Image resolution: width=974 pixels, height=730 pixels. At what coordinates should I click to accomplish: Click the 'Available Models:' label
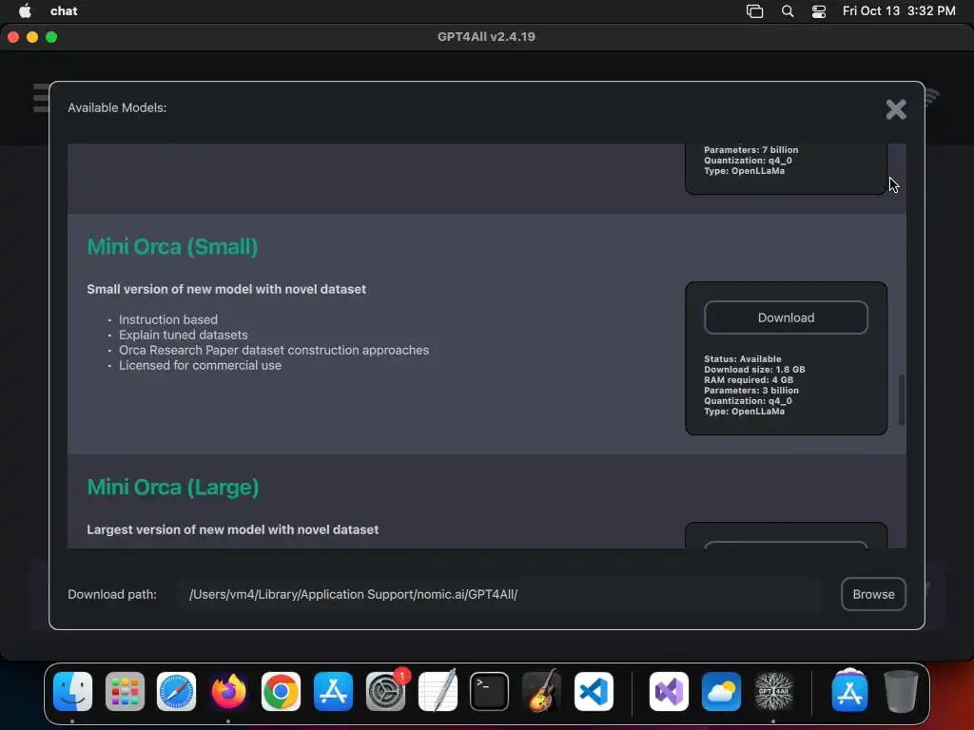pos(117,107)
